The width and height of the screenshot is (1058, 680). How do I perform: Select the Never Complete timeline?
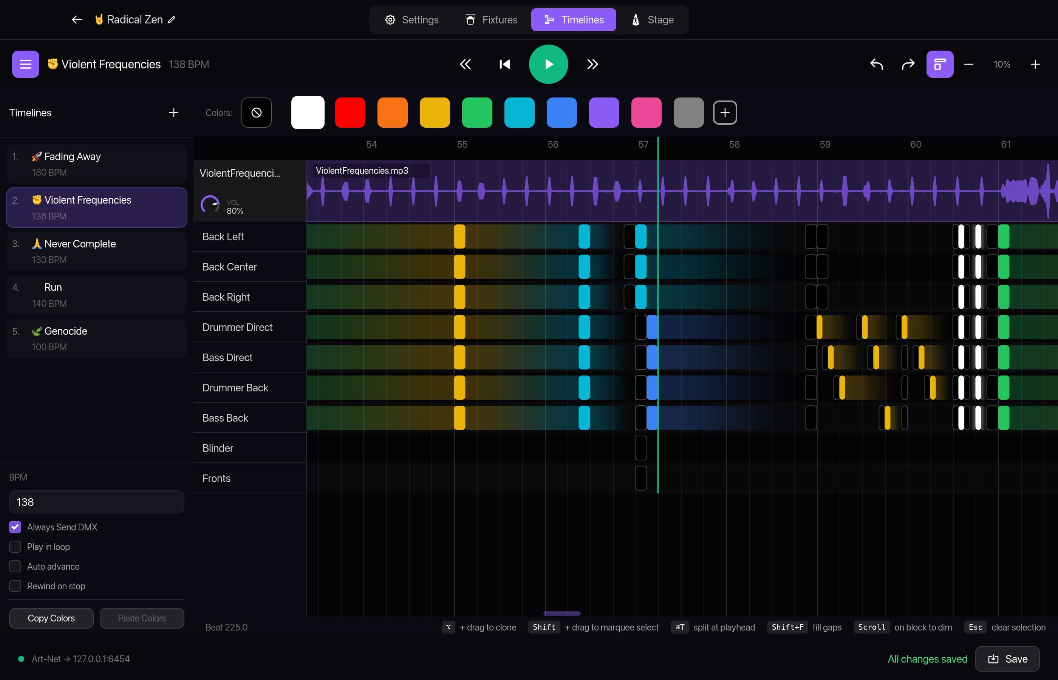[x=97, y=251]
